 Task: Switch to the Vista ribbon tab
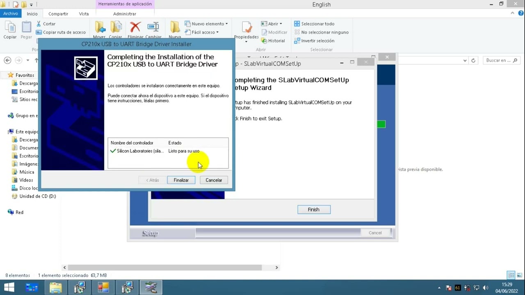[84, 14]
